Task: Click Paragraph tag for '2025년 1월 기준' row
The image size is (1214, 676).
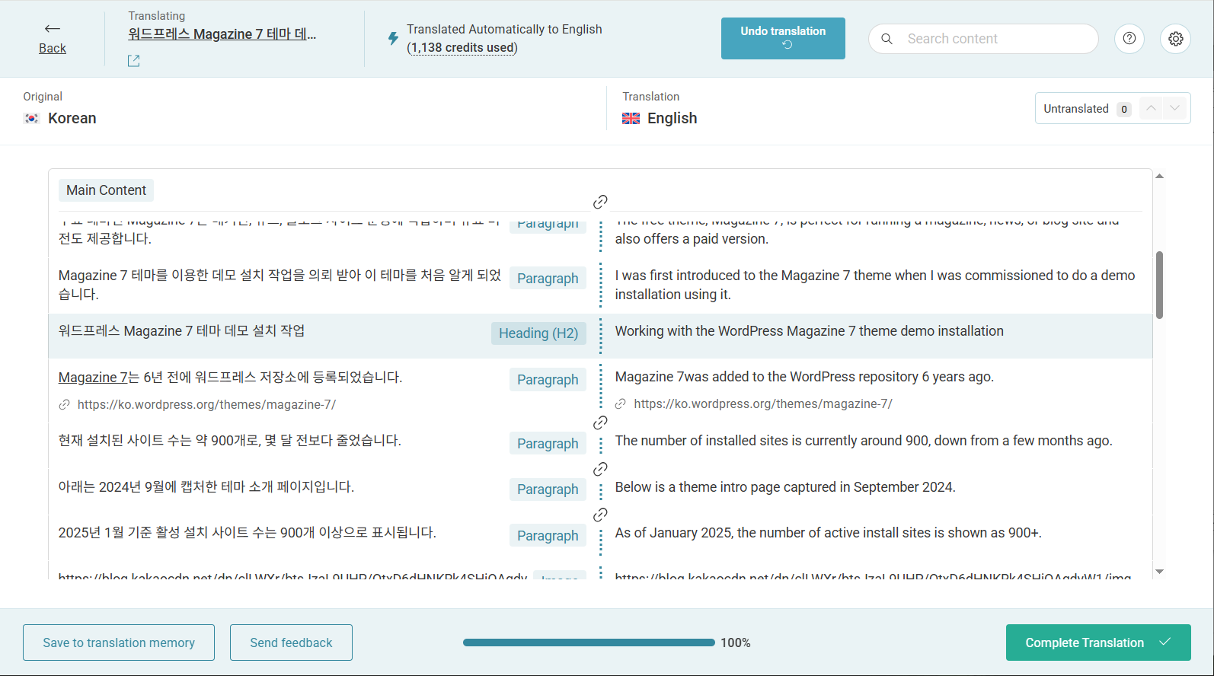Action: point(548,536)
